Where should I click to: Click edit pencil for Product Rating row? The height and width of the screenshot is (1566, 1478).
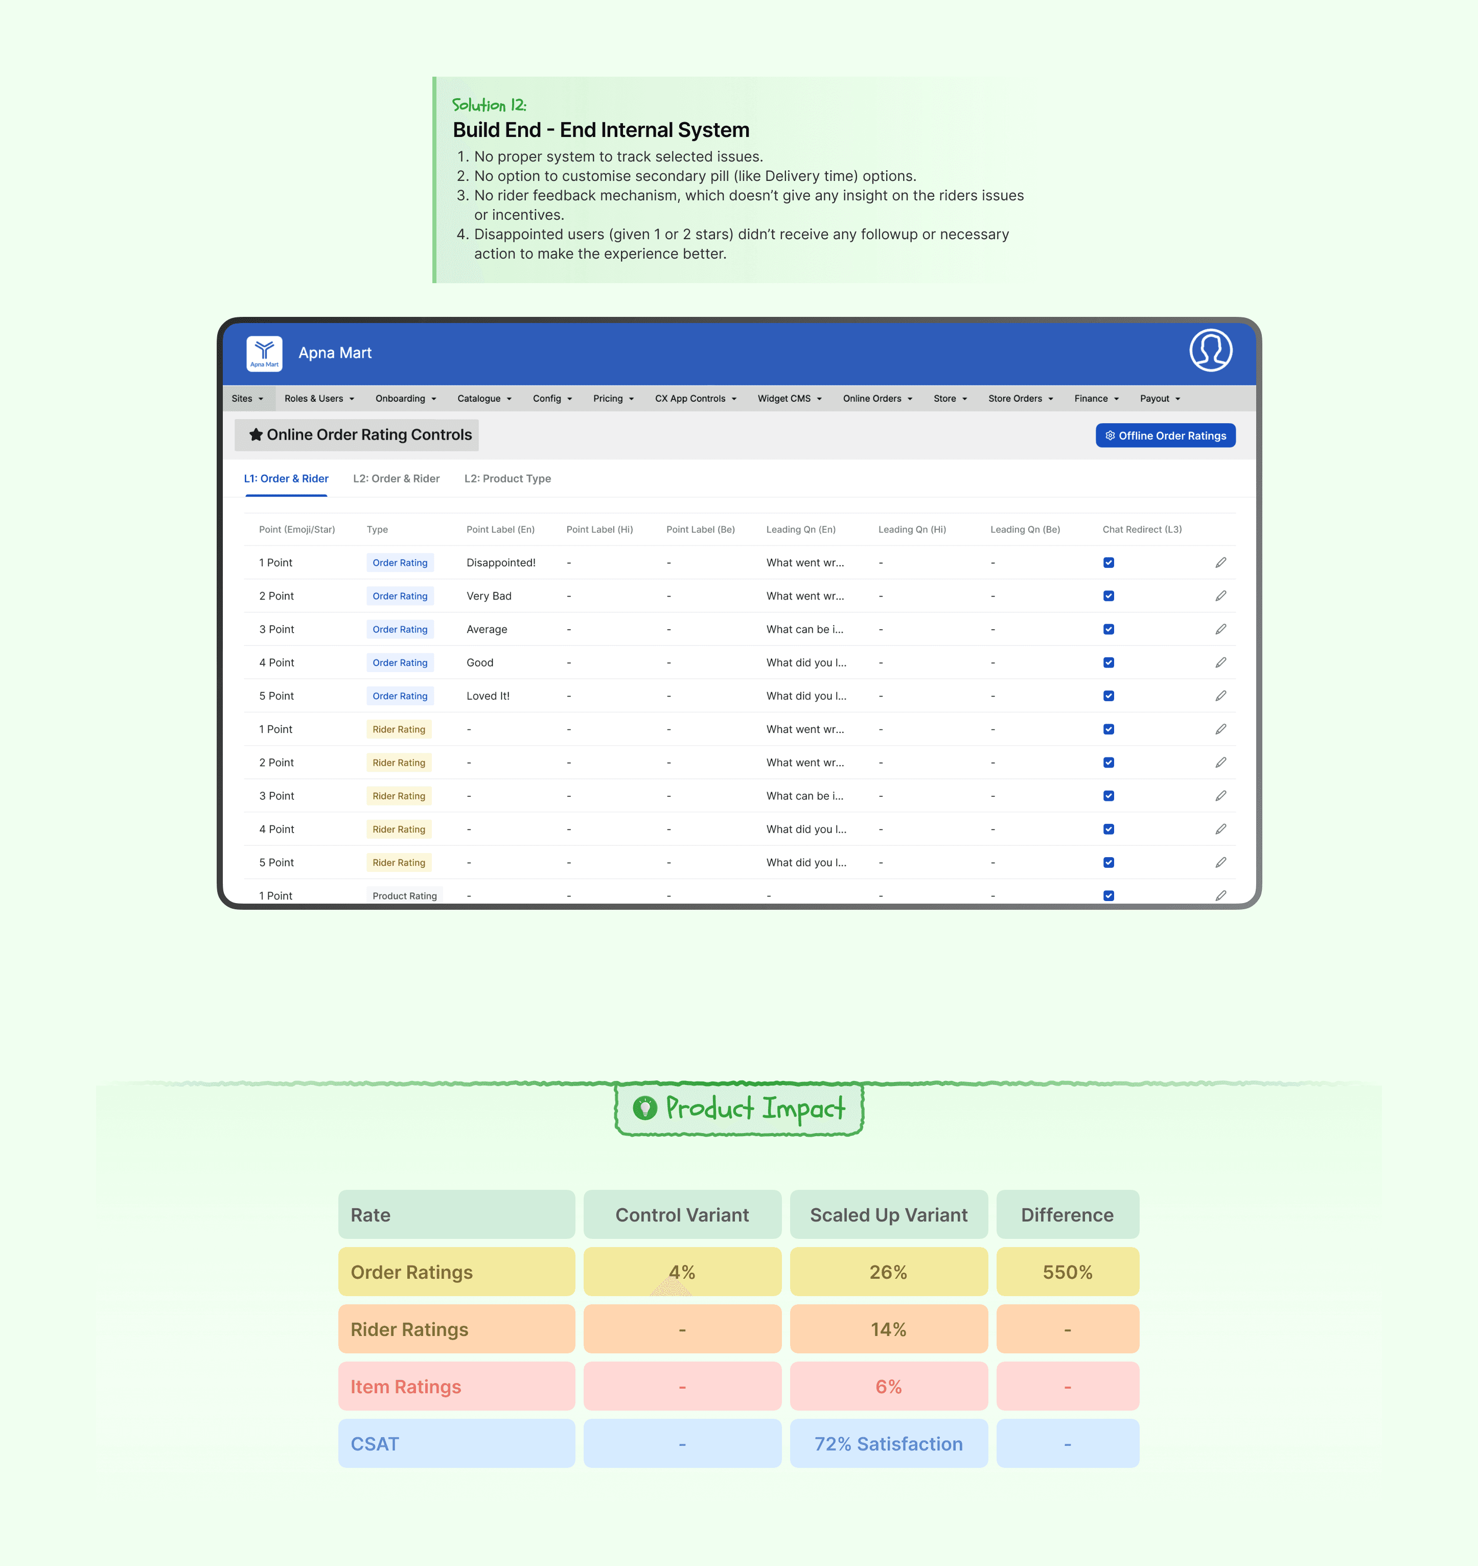pyautogui.click(x=1220, y=895)
